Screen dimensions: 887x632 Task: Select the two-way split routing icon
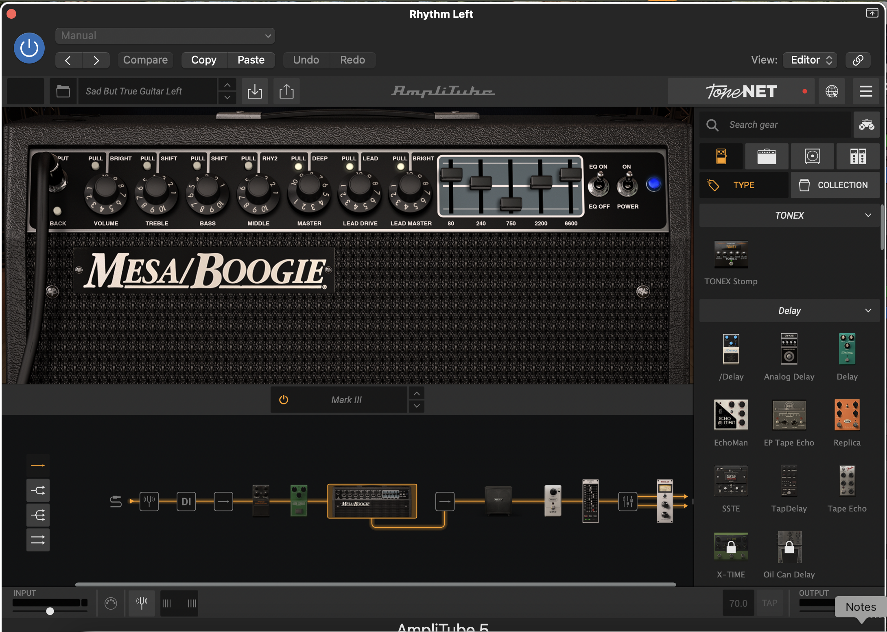point(38,490)
